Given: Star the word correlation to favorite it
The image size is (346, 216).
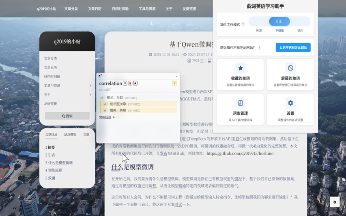Looking at the screenshot, I should pyautogui.click(x=135, y=83).
